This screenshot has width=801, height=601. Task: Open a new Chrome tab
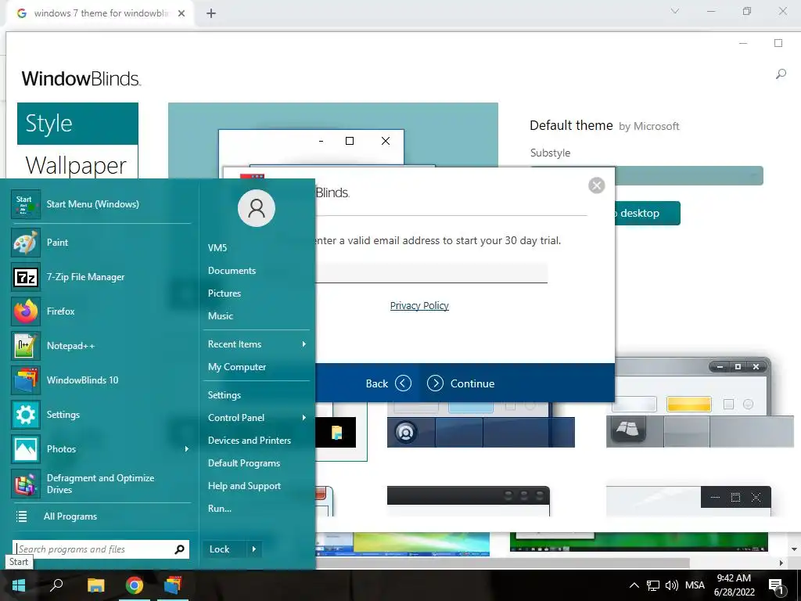pyautogui.click(x=211, y=13)
